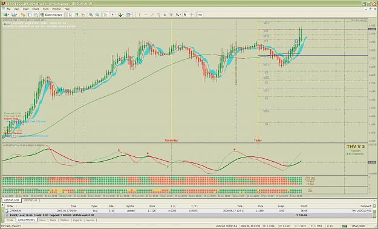378x229 pixels.
Task: Open the Tools menu
Action: pos(45,9)
